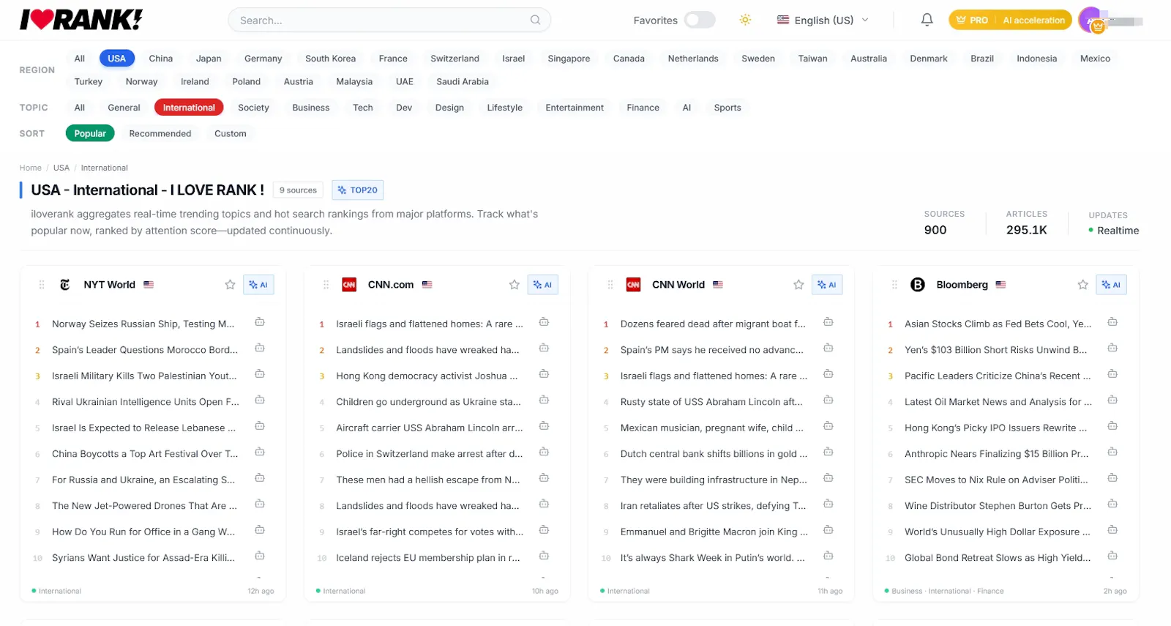1171x626 pixels.
Task: Go to USA breadcrumb
Action: point(61,168)
